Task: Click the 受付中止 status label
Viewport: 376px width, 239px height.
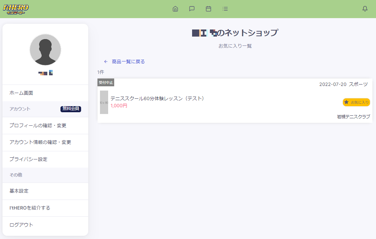Action: click(x=106, y=82)
